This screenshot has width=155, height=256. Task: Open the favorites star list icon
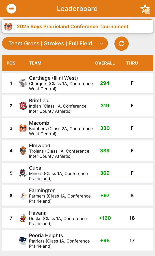(145, 9)
